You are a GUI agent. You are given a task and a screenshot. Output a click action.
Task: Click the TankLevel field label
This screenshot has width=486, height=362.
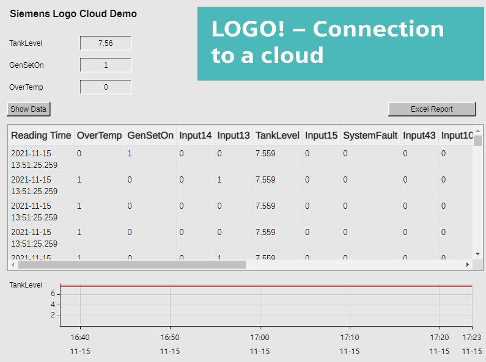tap(26, 43)
